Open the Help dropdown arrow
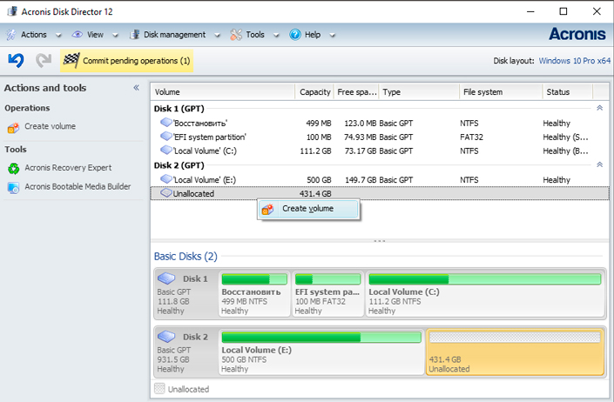The height and width of the screenshot is (402, 614). tap(333, 35)
